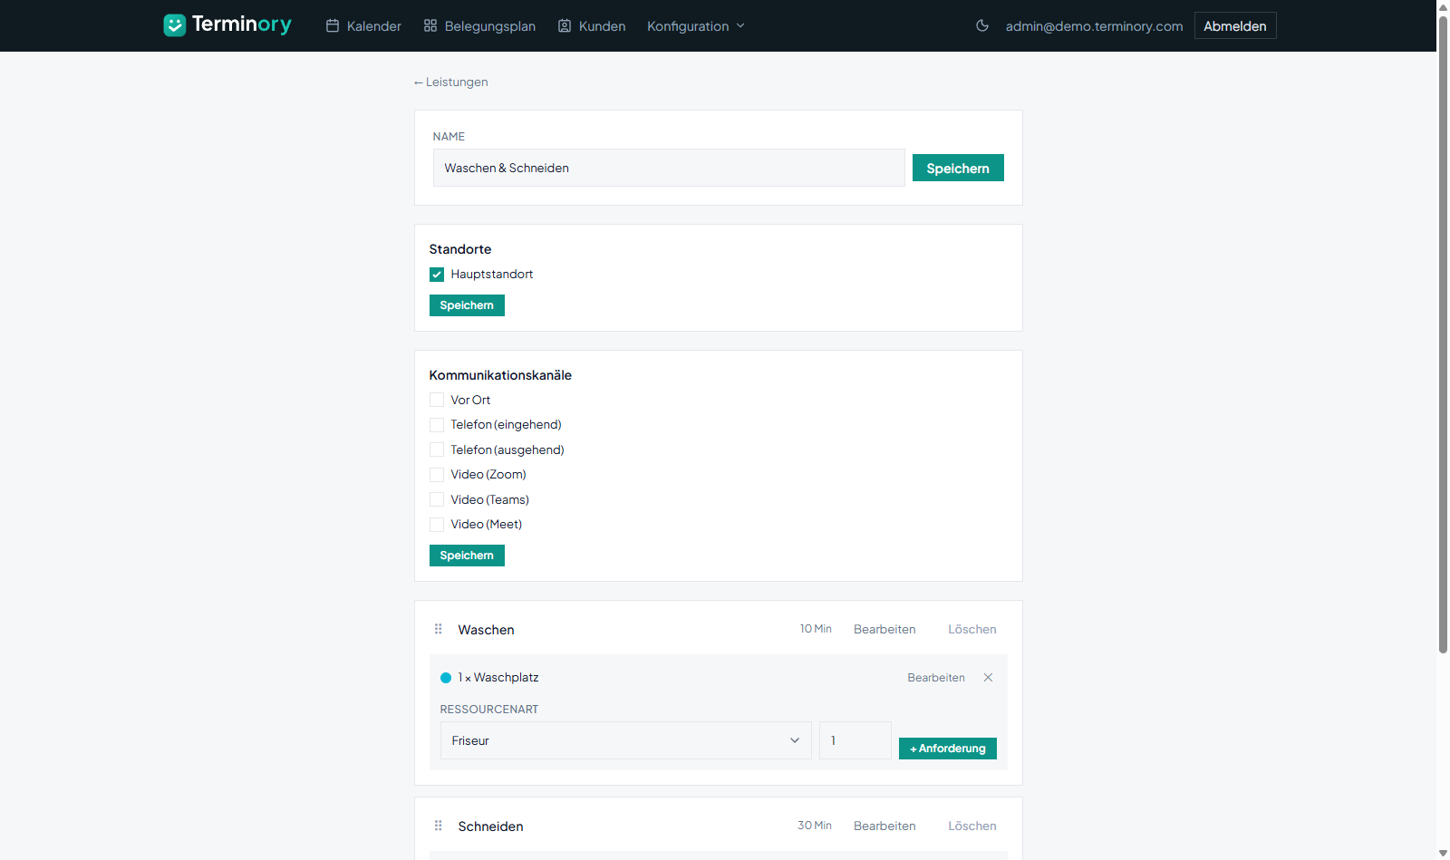
Task: Click the blue dot beside 1 × Waschplatz
Action: (x=446, y=678)
